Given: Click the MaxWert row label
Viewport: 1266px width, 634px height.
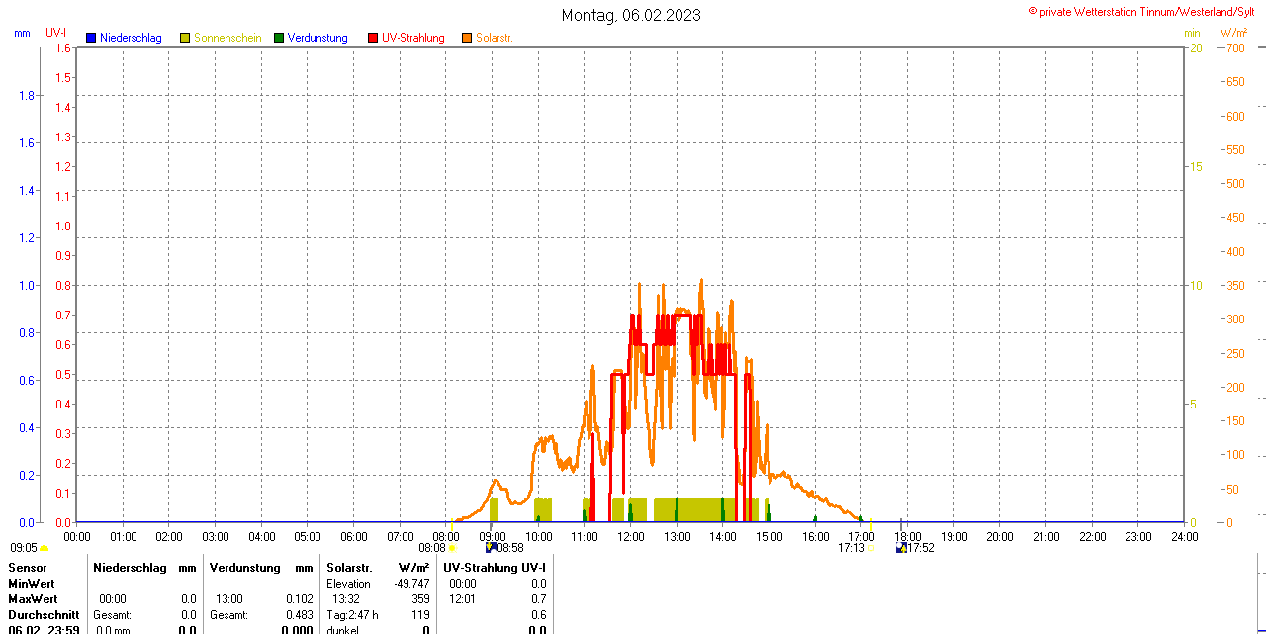Looking at the screenshot, I should click(x=33, y=599).
